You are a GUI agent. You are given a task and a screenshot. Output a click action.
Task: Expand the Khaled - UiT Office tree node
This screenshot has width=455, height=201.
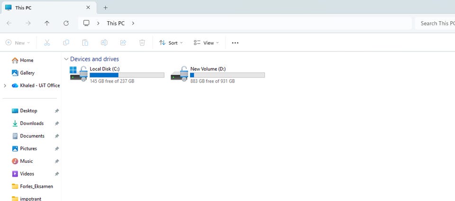tap(5, 85)
